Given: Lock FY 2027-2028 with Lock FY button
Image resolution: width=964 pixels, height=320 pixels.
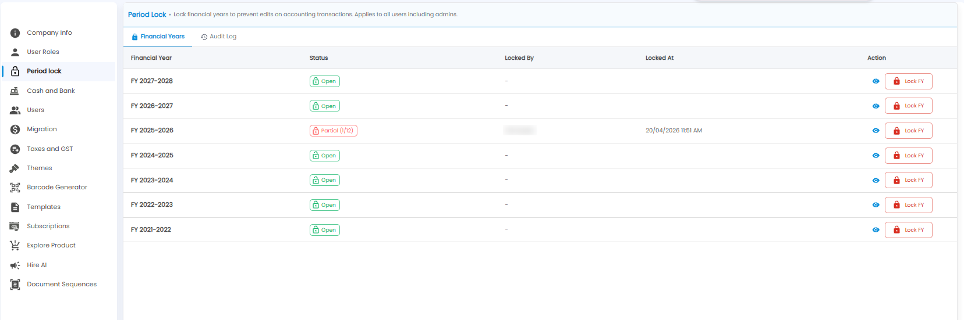Looking at the screenshot, I should 908,81.
